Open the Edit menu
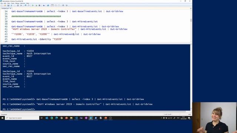Screen dimensions: 237x133 5,3
